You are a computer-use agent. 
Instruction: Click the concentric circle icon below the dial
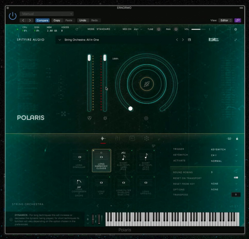[x=146, y=118]
